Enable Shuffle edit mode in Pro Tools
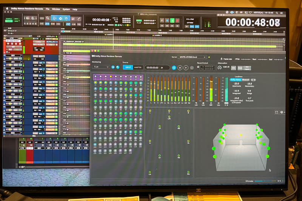Image resolution: width=302 pixels, height=201 pixels. 9,19
